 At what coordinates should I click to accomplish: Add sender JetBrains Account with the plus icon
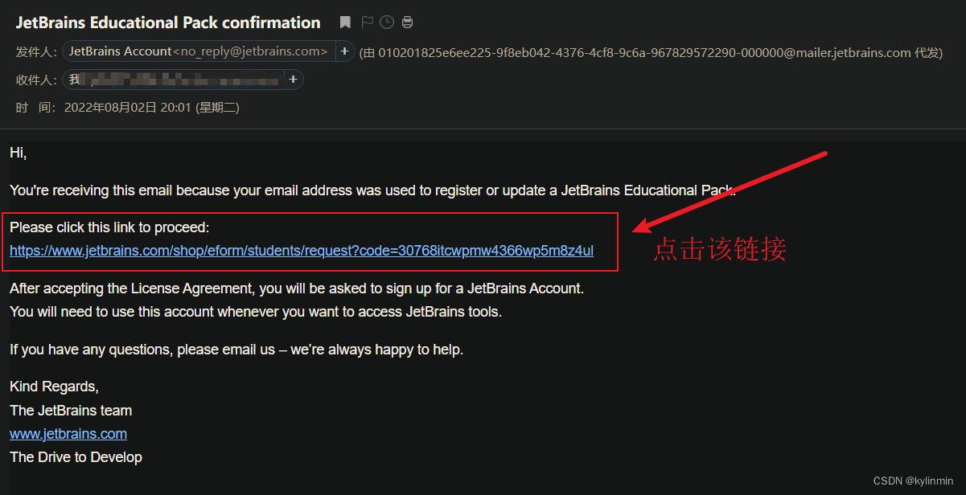[x=344, y=51]
